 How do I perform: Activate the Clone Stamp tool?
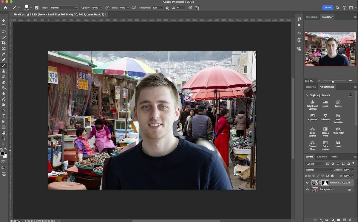pos(4,71)
